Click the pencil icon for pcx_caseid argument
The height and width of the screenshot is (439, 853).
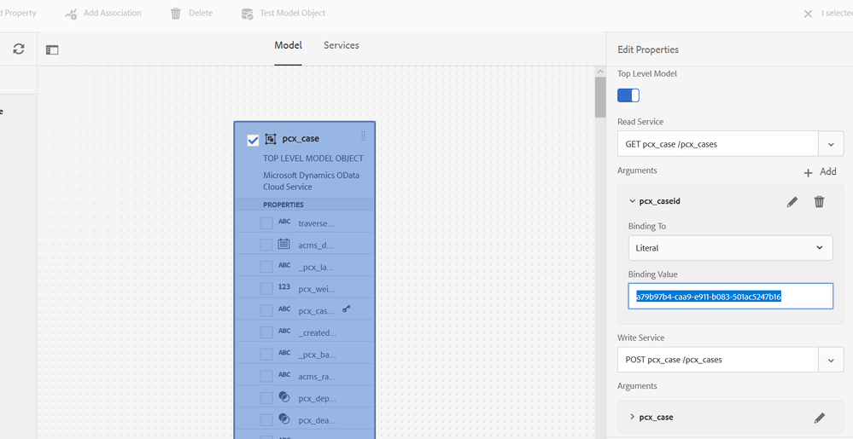pyautogui.click(x=792, y=202)
